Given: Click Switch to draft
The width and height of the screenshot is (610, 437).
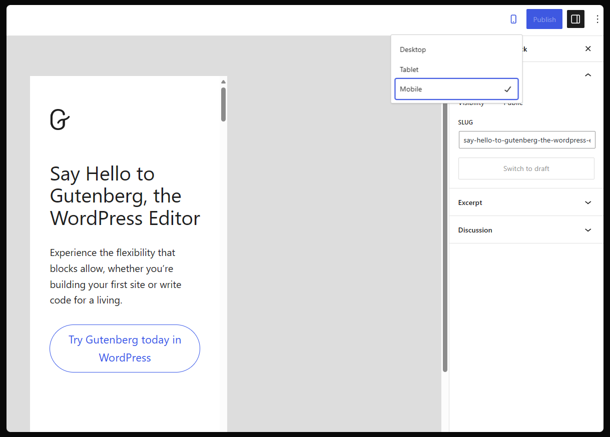Looking at the screenshot, I should click(x=526, y=168).
